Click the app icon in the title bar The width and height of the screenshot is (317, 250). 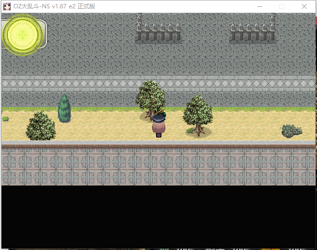(x=7, y=6)
